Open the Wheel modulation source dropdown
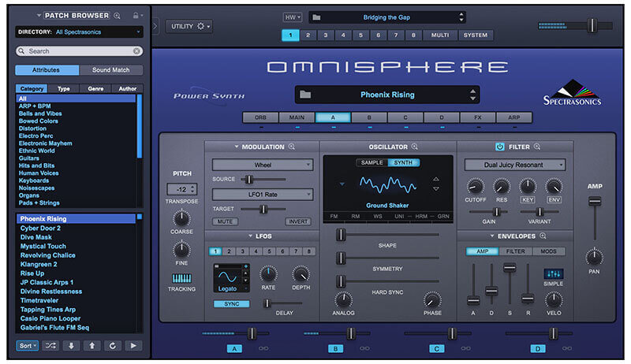Image resolution: width=631 pixels, height=364 pixels. tap(263, 165)
